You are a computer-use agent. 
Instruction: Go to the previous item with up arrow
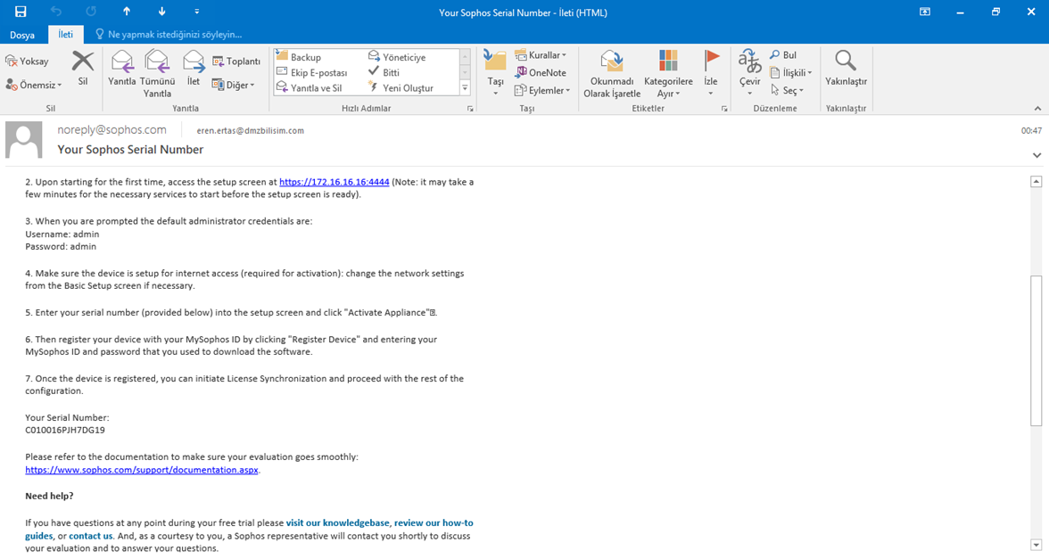[x=127, y=12]
